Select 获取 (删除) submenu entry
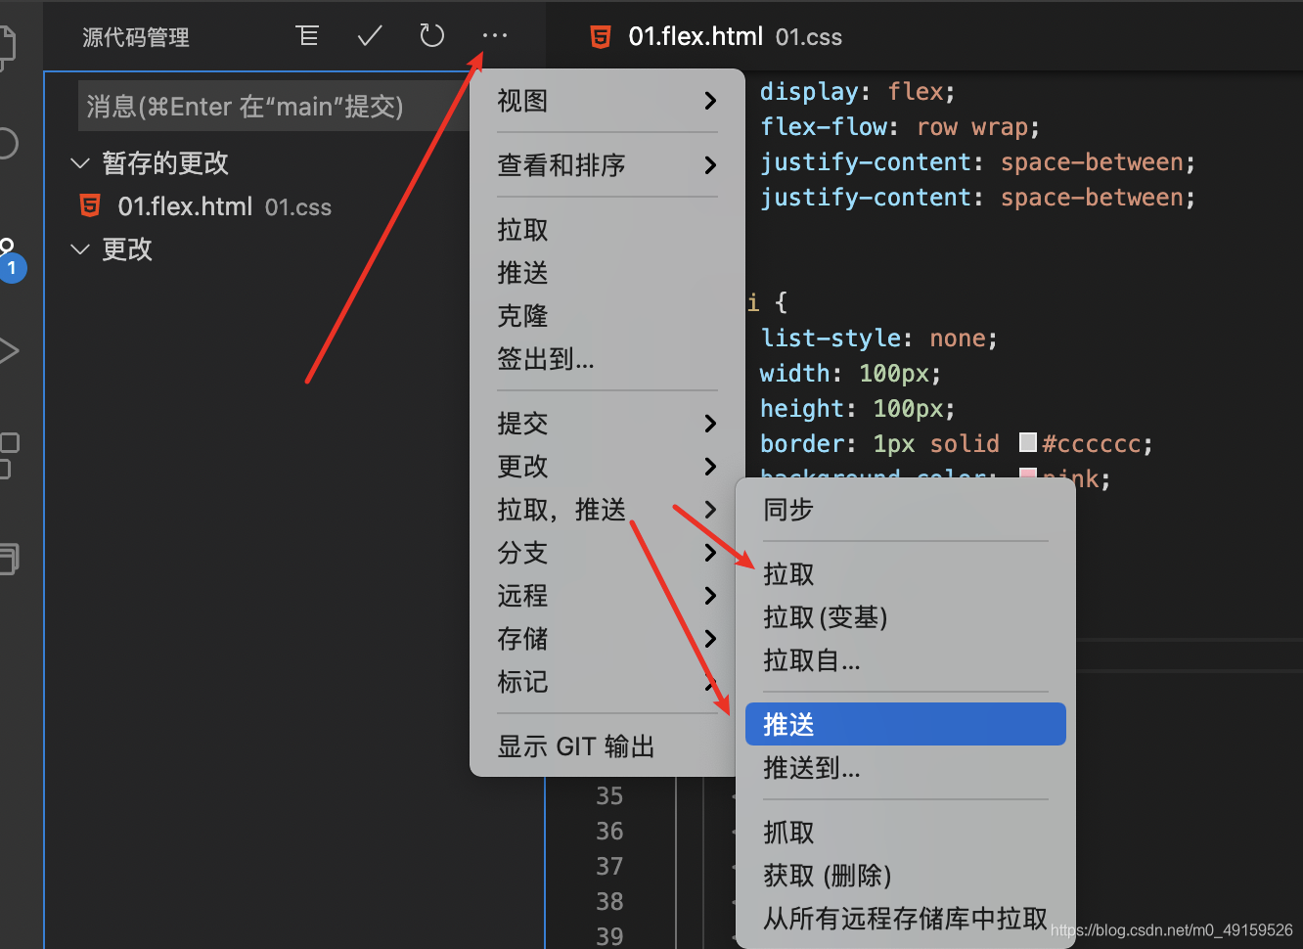 click(905, 876)
